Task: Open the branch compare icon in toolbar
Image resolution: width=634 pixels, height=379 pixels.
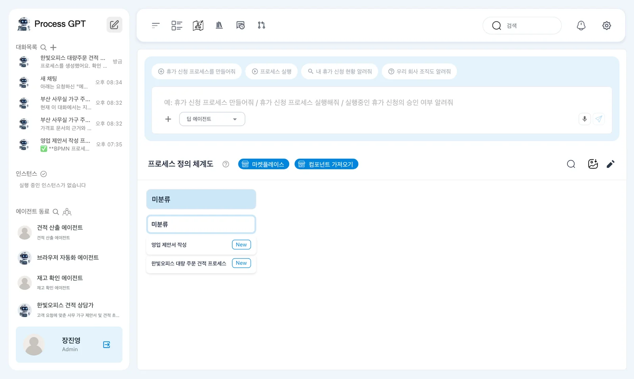Action: click(262, 25)
